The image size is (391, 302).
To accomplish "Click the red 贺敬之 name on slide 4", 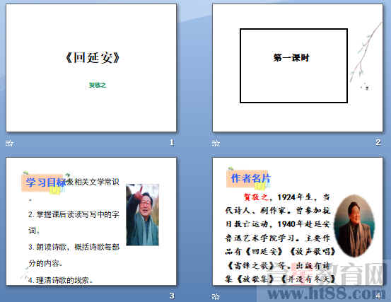I will 256,197.
